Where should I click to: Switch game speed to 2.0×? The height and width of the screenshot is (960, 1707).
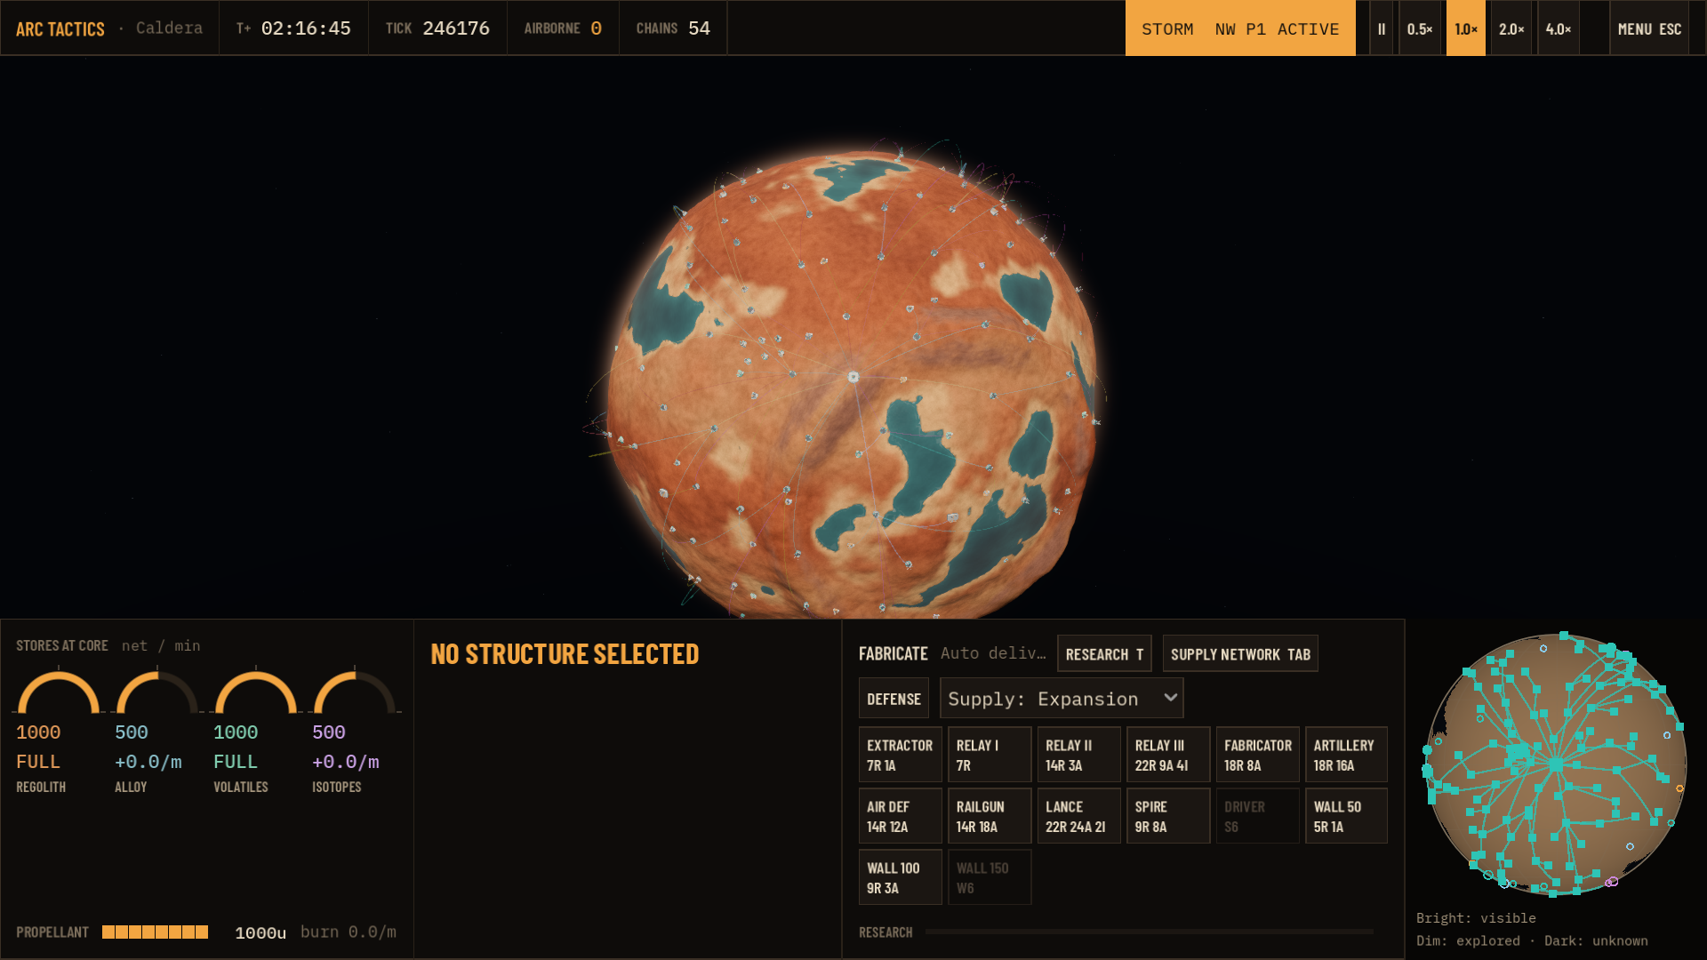pyautogui.click(x=1511, y=28)
